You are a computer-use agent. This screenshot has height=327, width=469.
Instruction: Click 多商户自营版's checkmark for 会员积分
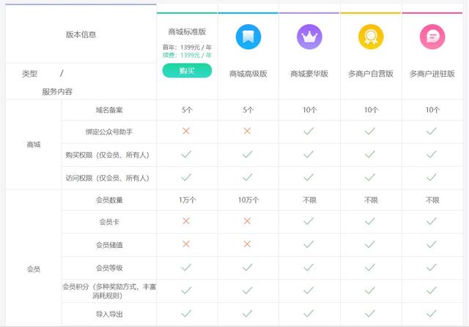(x=370, y=290)
